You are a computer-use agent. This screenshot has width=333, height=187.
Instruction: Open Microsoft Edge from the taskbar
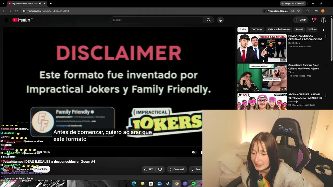[x=134, y=184]
